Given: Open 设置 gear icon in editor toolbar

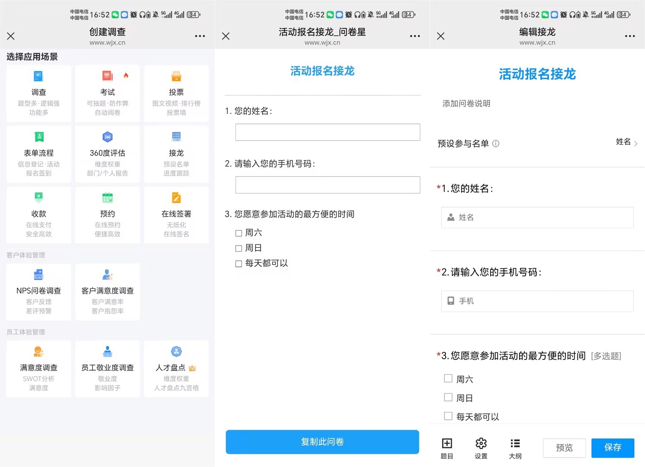Looking at the screenshot, I should point(481,444).
